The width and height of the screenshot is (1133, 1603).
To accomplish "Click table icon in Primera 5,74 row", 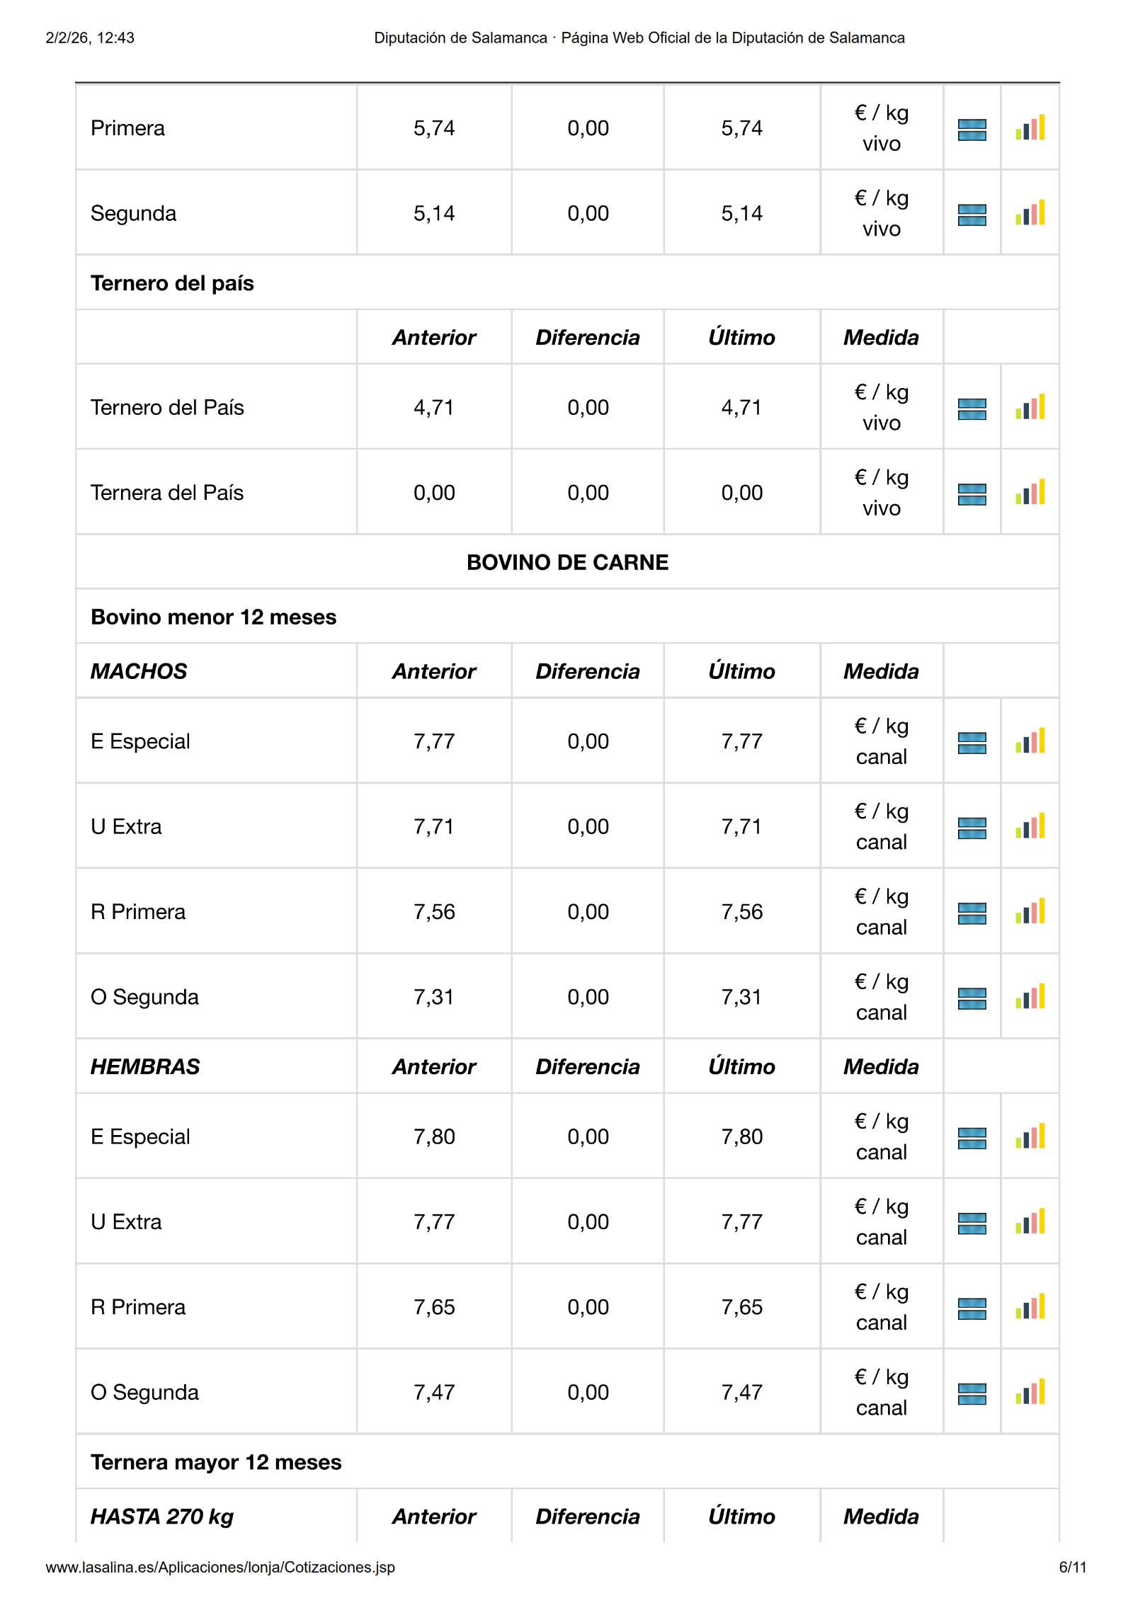I will [x=972, y=130].
